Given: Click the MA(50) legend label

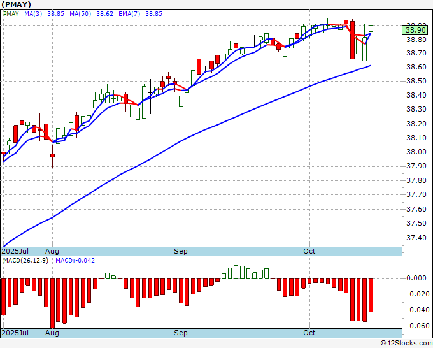Looking at the screenshot, I should click(x=80, y=14).
